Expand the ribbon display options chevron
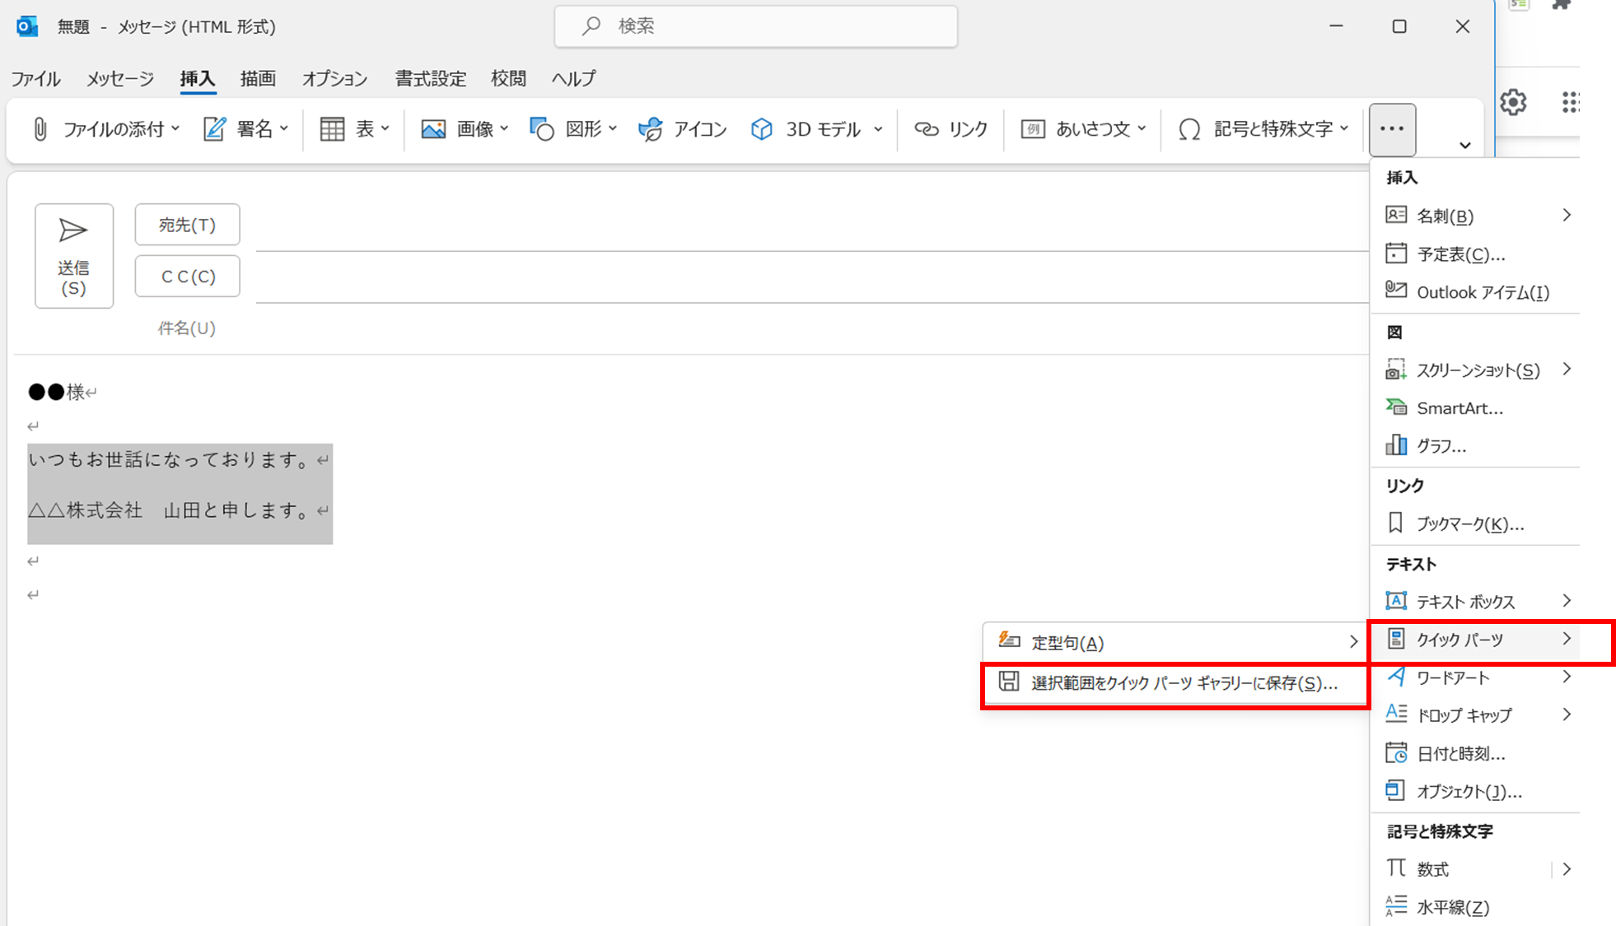 [1464, 146]
